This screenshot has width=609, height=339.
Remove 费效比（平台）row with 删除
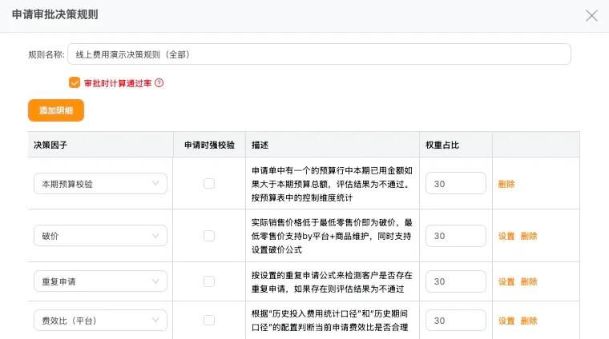click(529, 321)
